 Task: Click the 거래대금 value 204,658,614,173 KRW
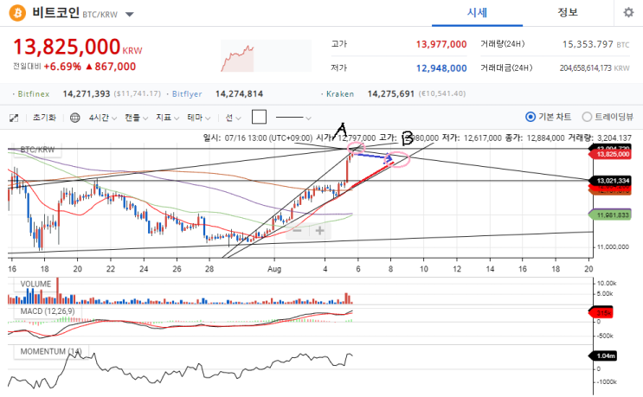[595, 68]
